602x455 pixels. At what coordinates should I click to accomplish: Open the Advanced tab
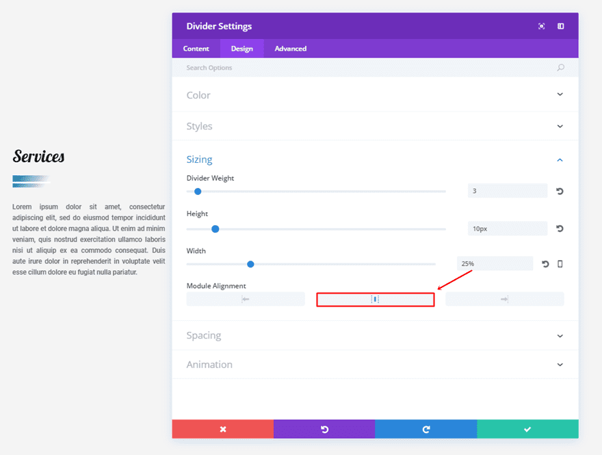[x=291, y=49]
